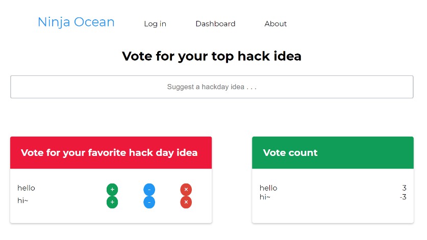Select hi~ text in the voting list
Viewport: 427px width, 240px height.
23,201
